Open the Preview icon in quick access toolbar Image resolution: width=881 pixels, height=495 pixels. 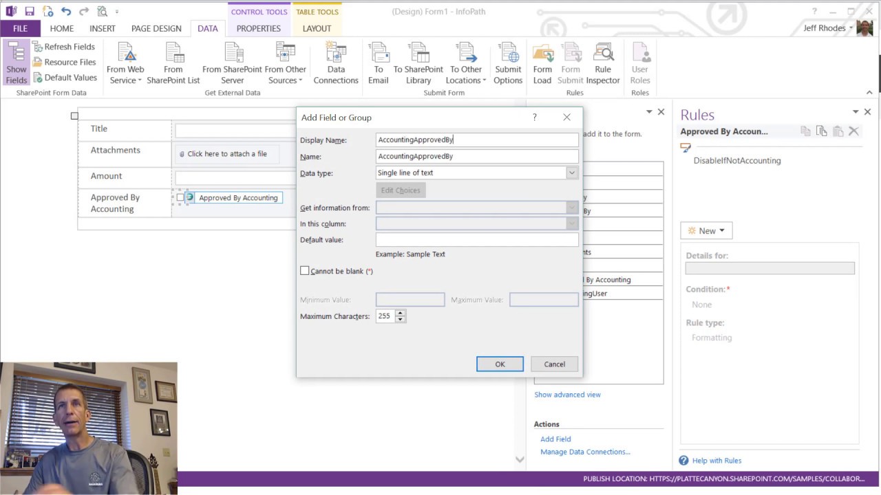(103, 11)
